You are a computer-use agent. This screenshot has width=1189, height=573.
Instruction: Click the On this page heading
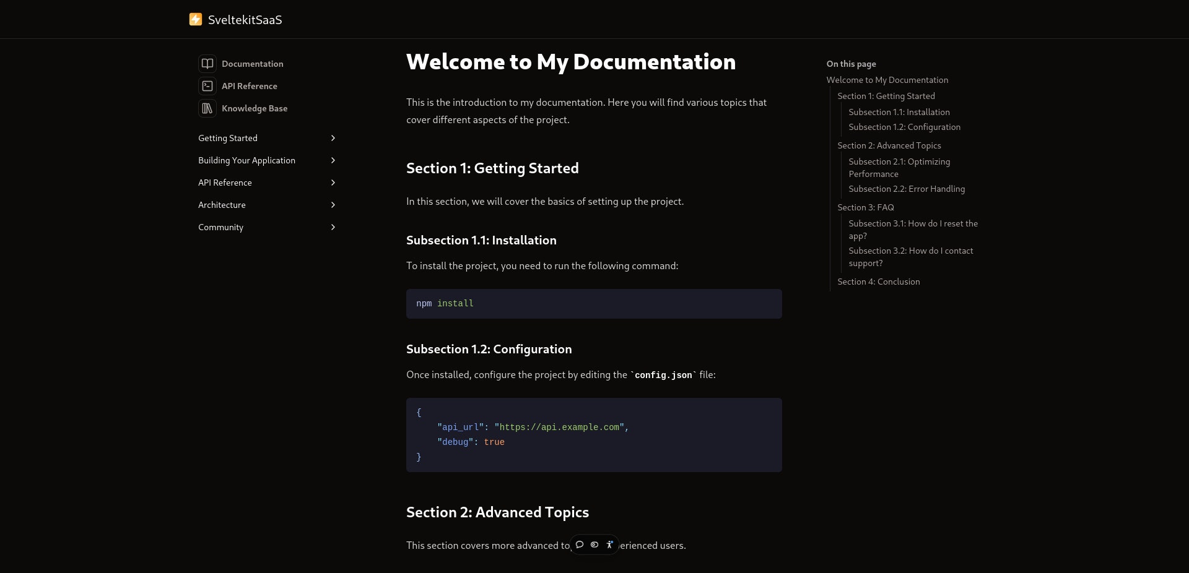[x=851, y=64]
